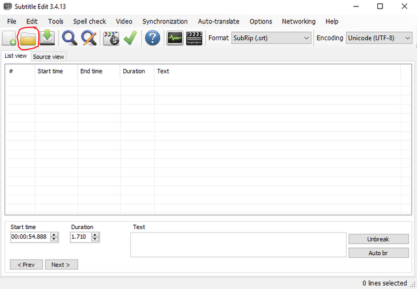This screenshot has height=289, width=417.
Task: Click the Start time input field
Action: tap(31, 237)
